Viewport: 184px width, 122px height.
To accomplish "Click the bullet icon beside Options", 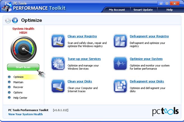I will (x=9, y=92).
